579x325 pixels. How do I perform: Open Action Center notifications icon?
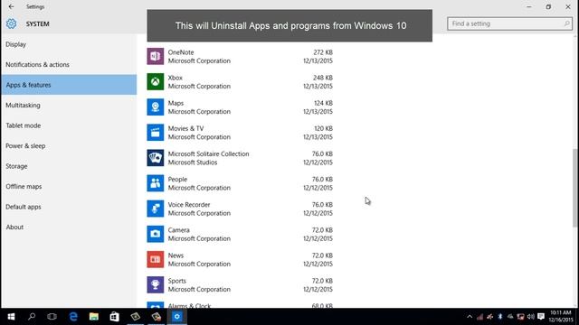tap(541, 317)
